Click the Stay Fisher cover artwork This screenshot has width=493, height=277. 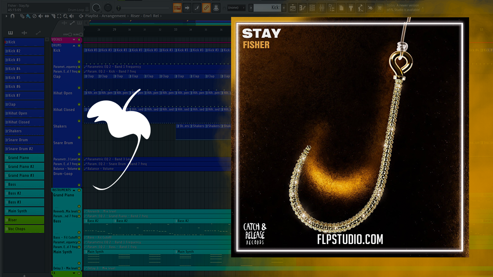(350, 137)
